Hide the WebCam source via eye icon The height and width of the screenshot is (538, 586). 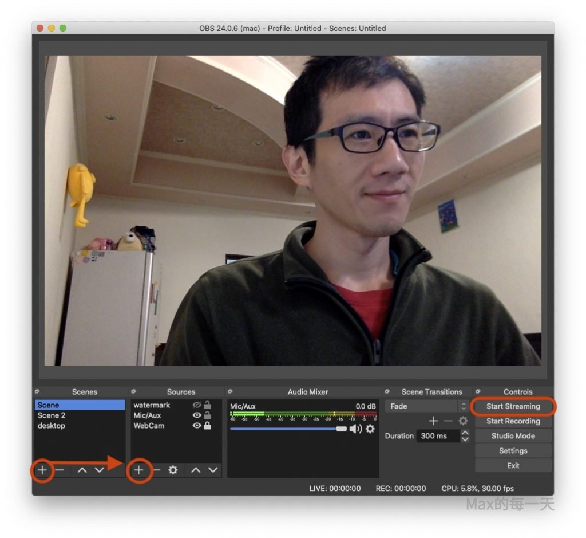click(x=197, y=426)
